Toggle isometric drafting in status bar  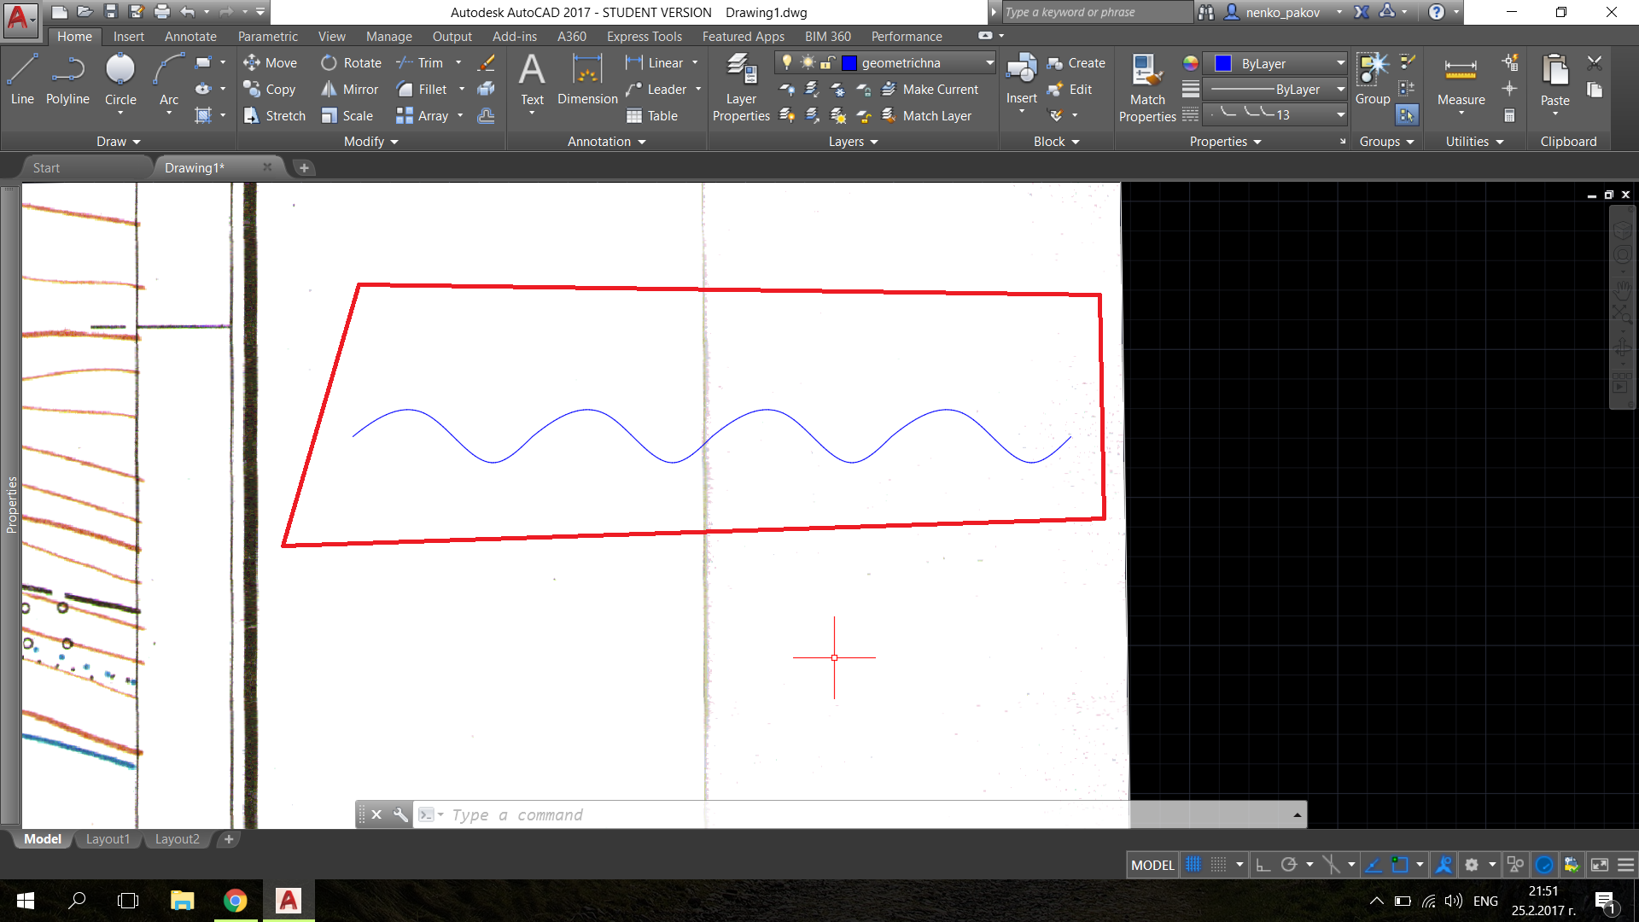point(1331,865)
